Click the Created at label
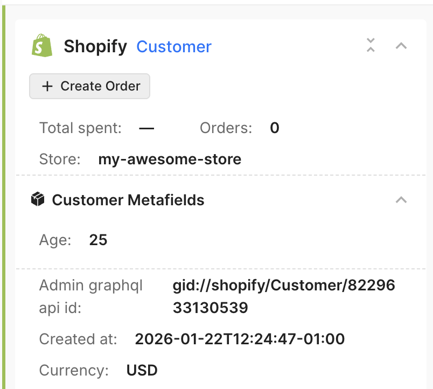Image resolution: width=433 pixels, height=389 pixels. (78, 339)
